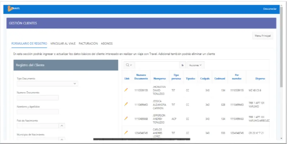Click the Ir search button
The height and width of the screenshot is (144, 288).
183,65
